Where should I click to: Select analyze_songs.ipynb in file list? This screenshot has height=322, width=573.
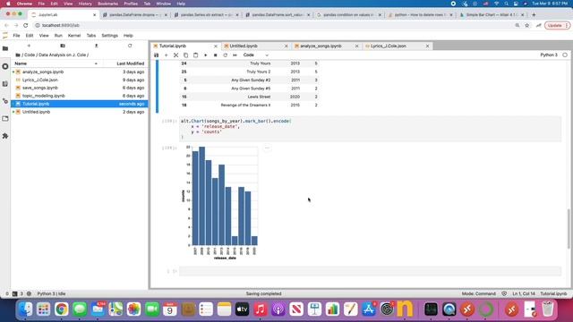coord(80,72)
